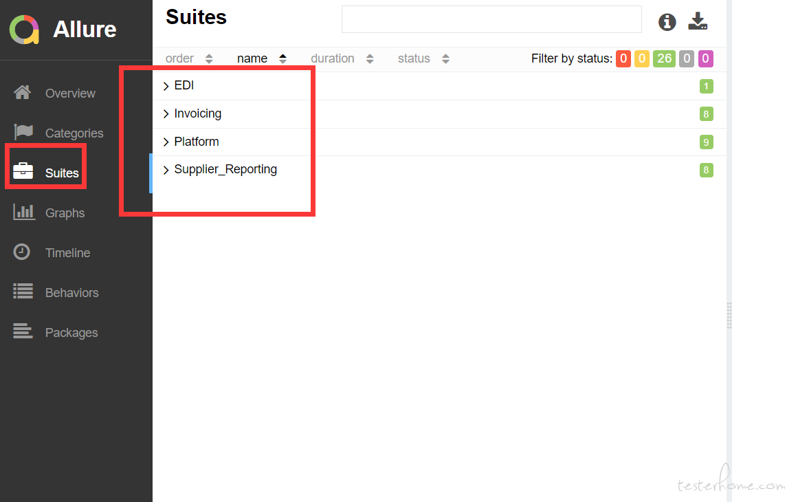Image resolution: width=787 pixels, height=502 pixels.
Task: Open Graphs via the bar chart icon
Action: tap(23, 212)
